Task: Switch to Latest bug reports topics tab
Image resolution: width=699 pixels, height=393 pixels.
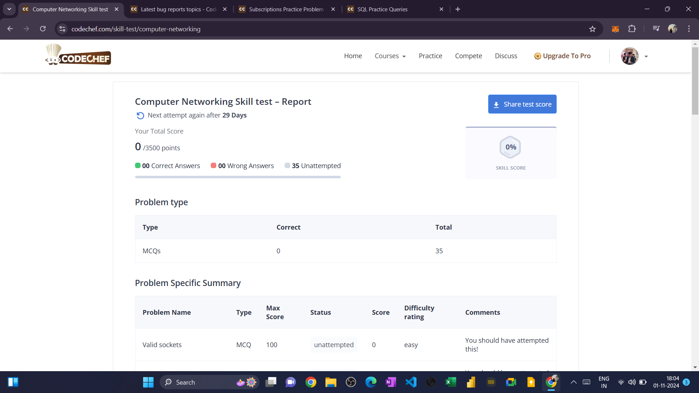Action: click(178, 9)
